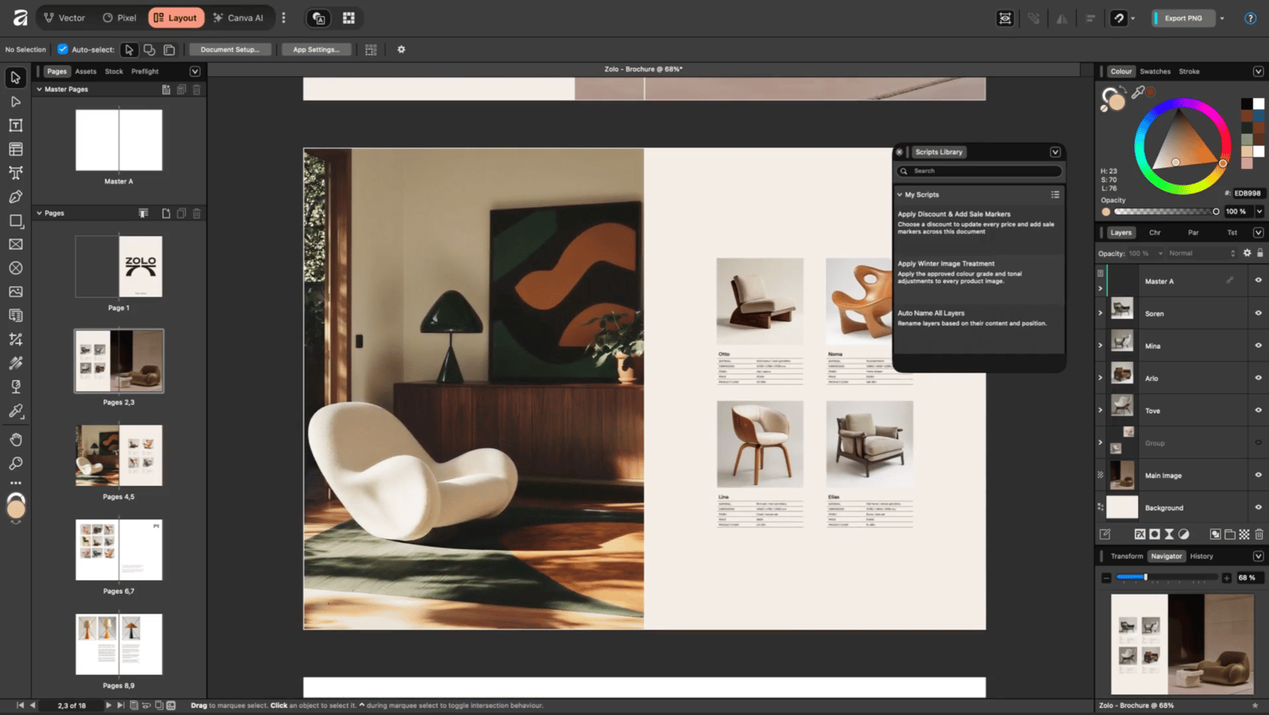Image resolution: width=1269 pixels, height=715 pixels.
Task: Select the Move tool
Action: tap(15, 78)
